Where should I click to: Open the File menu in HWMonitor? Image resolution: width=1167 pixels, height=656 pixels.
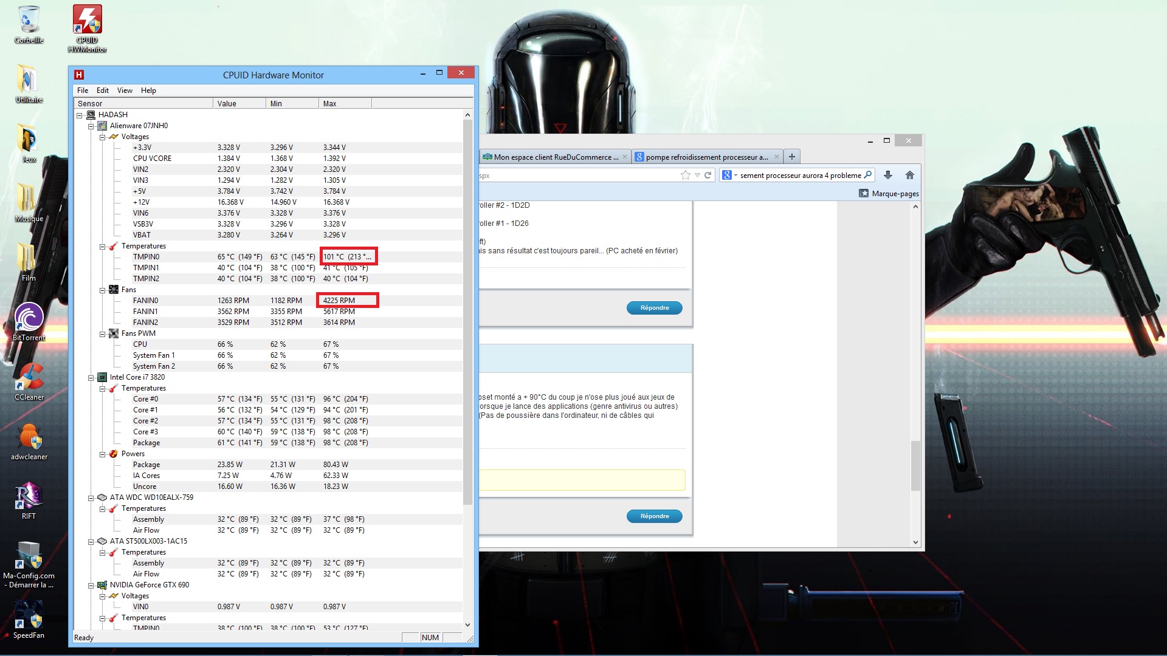click(x=83, y=91)
